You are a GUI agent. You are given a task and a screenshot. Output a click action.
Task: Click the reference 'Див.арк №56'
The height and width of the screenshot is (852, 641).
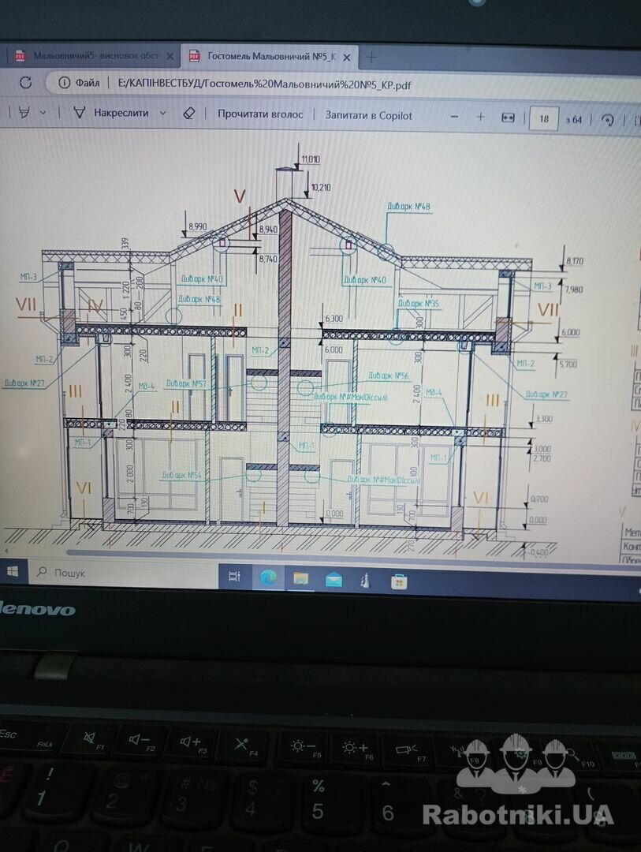[389, 376]
